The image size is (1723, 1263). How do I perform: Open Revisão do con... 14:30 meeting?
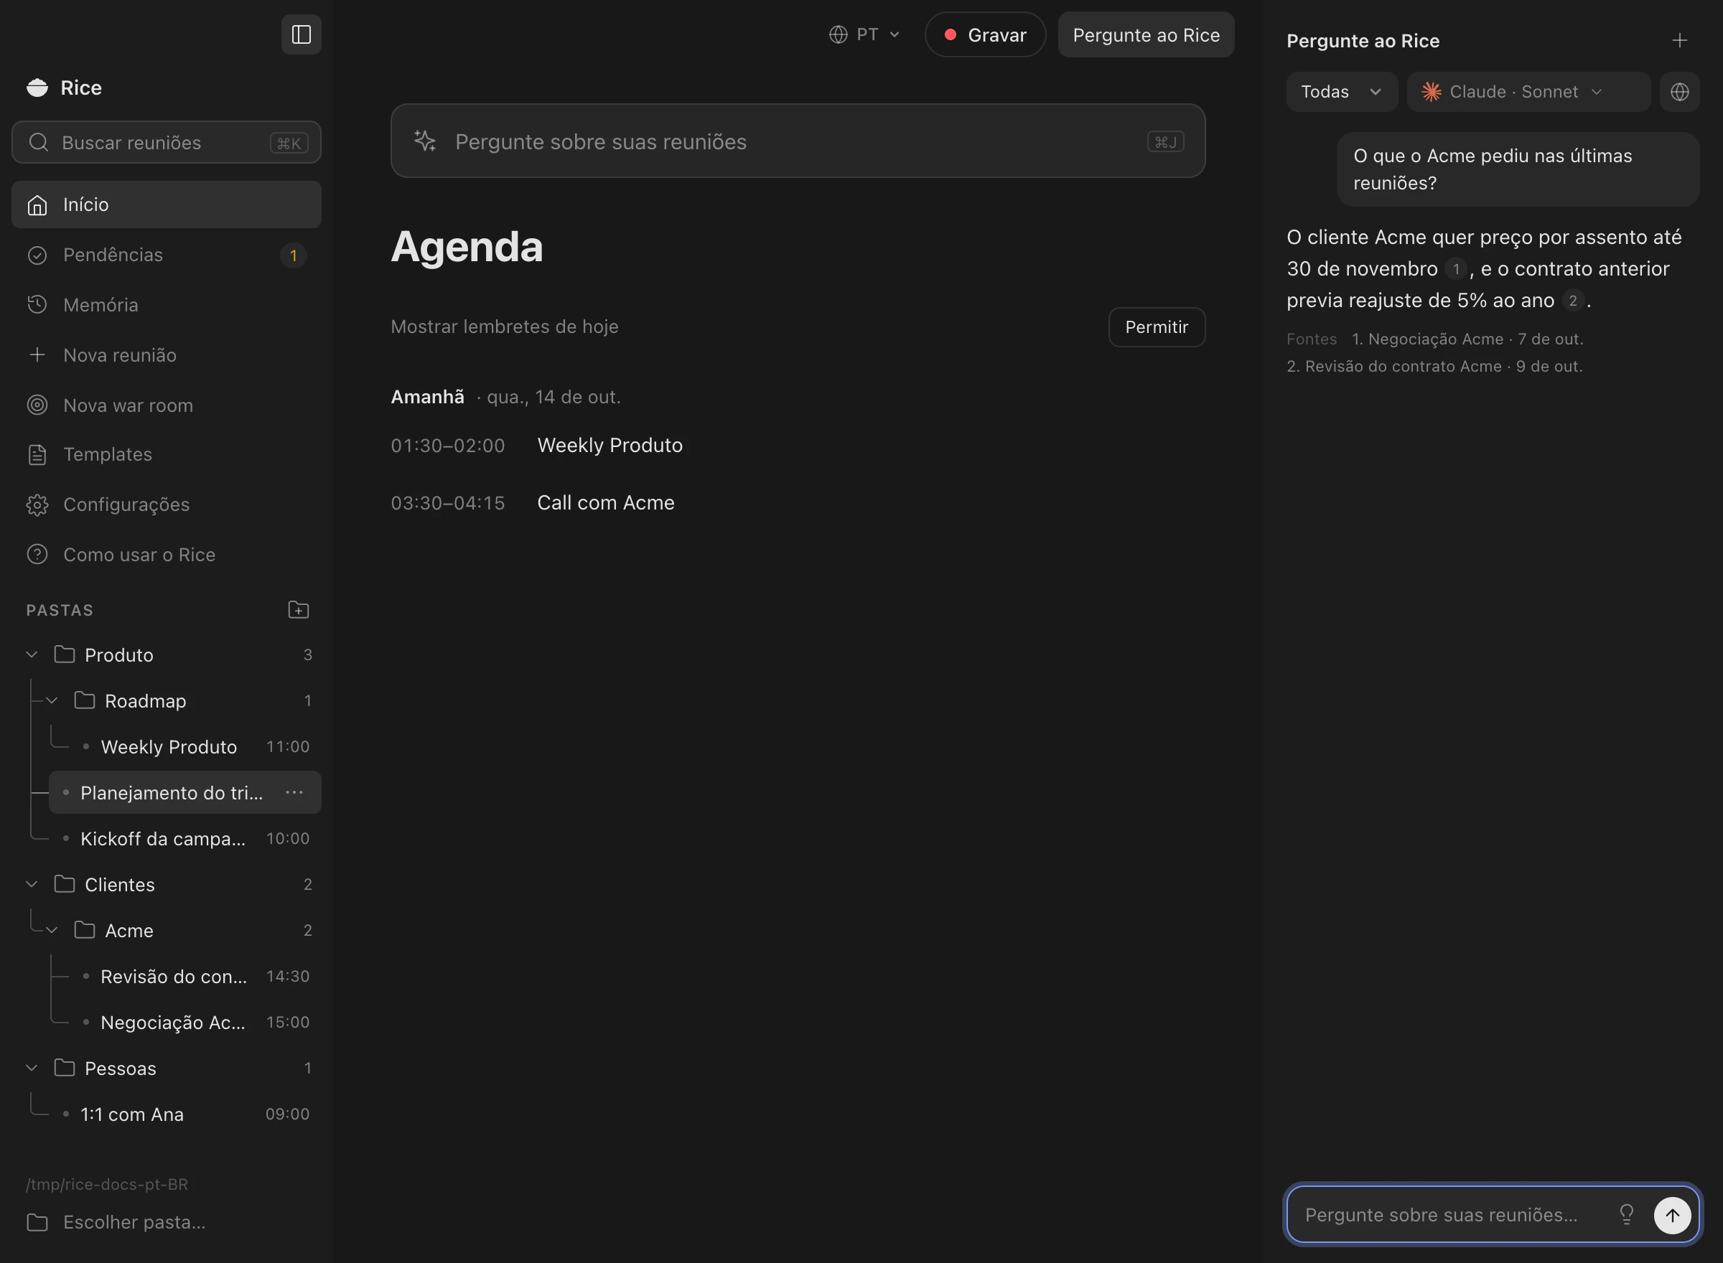195,975
